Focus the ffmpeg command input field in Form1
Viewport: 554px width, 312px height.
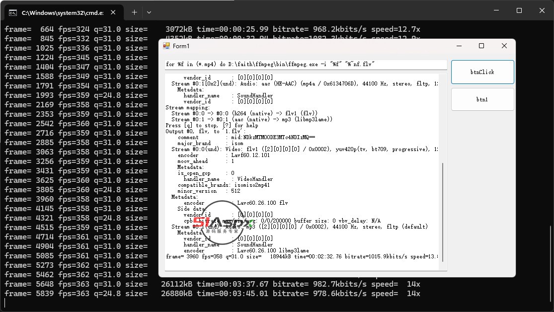tap(306, 64)
